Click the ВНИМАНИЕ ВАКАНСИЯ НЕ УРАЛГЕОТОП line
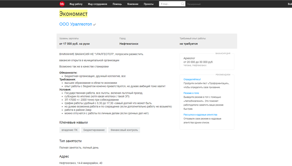292x166 pixels. click(x=101, y=54)
